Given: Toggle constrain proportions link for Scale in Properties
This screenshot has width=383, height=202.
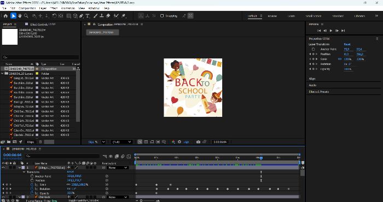Looking at the screenshot, I should click(x=340, y=59).
